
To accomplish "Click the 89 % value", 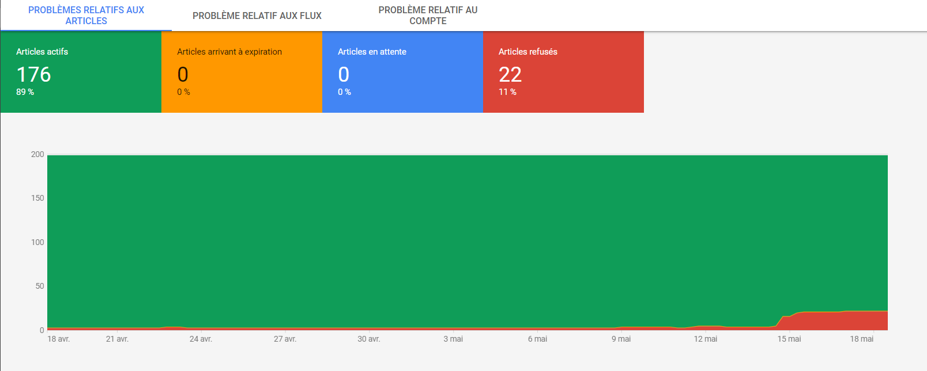I will click(25, 92).
